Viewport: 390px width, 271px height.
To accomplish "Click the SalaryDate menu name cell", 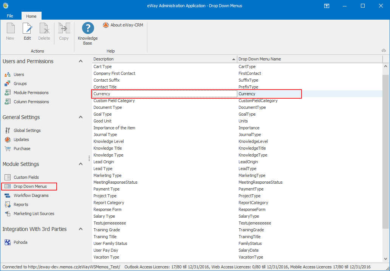I will click(x=310, y=250).
